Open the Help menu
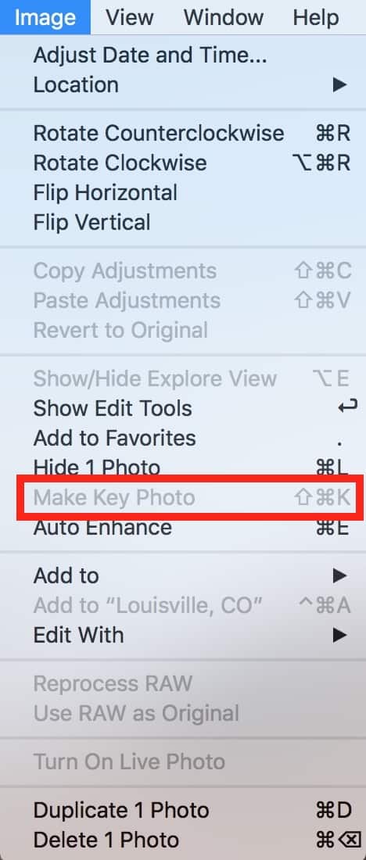Screen dimensions: 366x860 [x=315, y=17]
